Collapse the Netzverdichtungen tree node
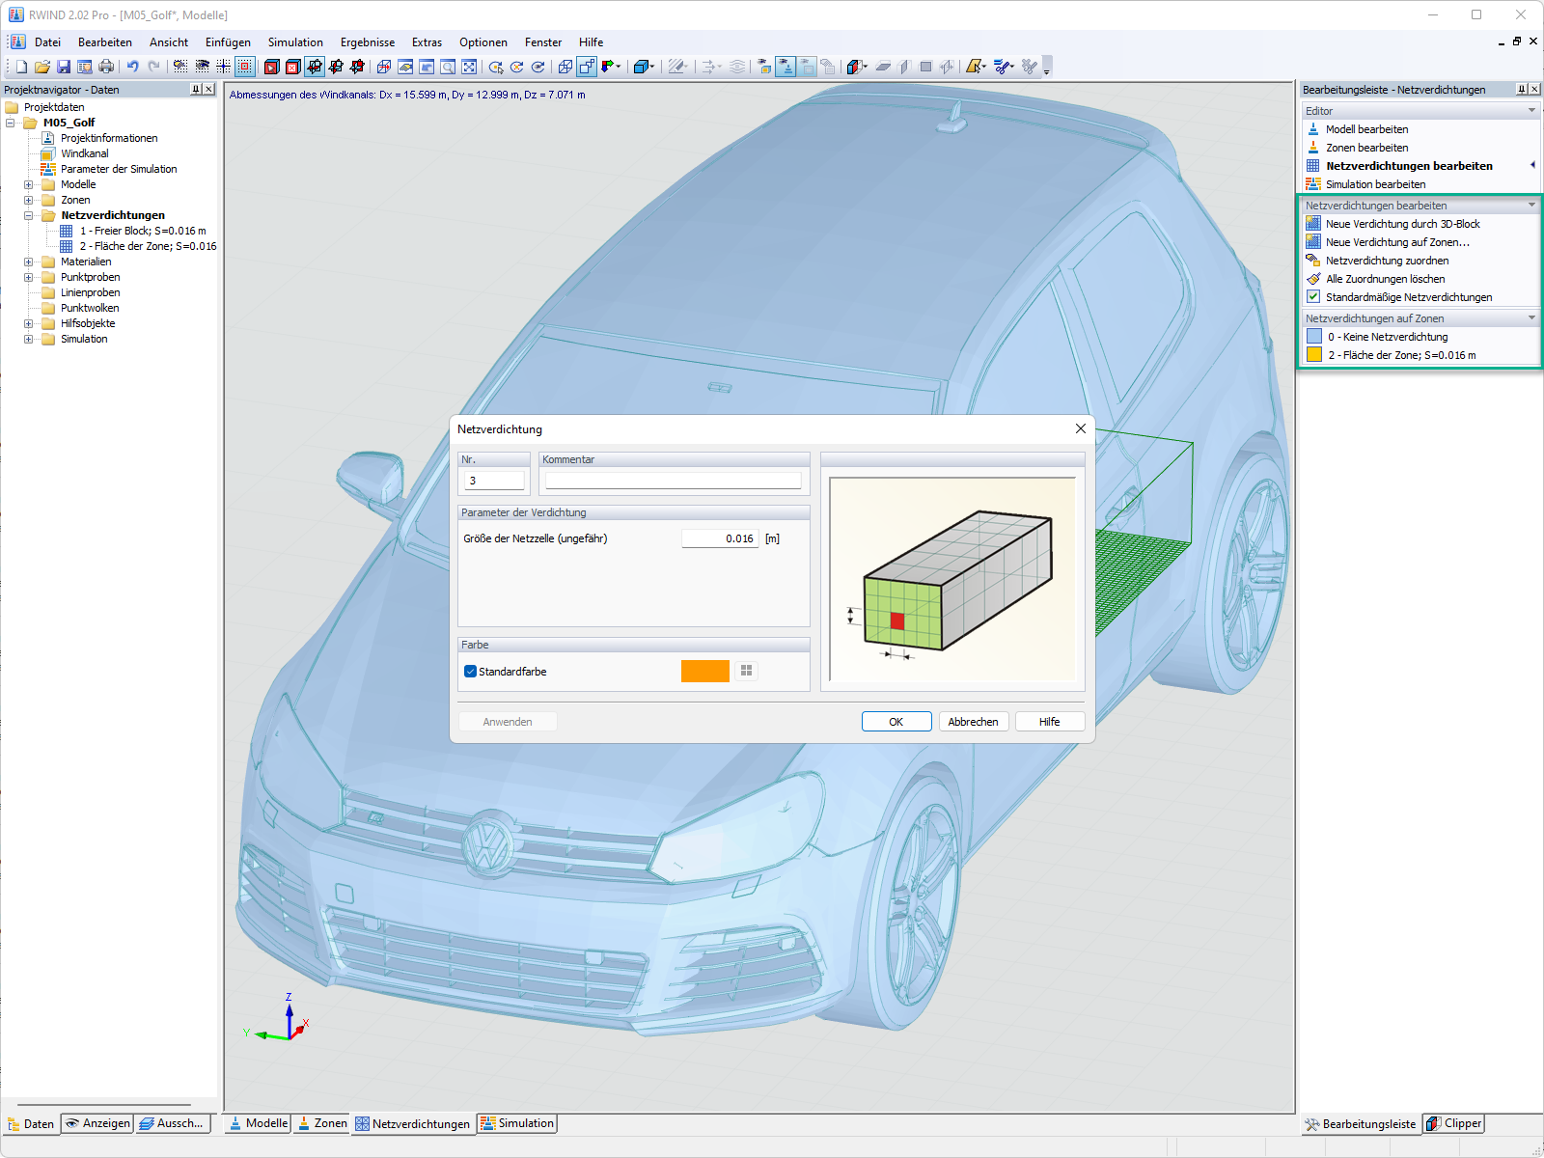This screenshot has width=1544, height=1158. point(29,215)
